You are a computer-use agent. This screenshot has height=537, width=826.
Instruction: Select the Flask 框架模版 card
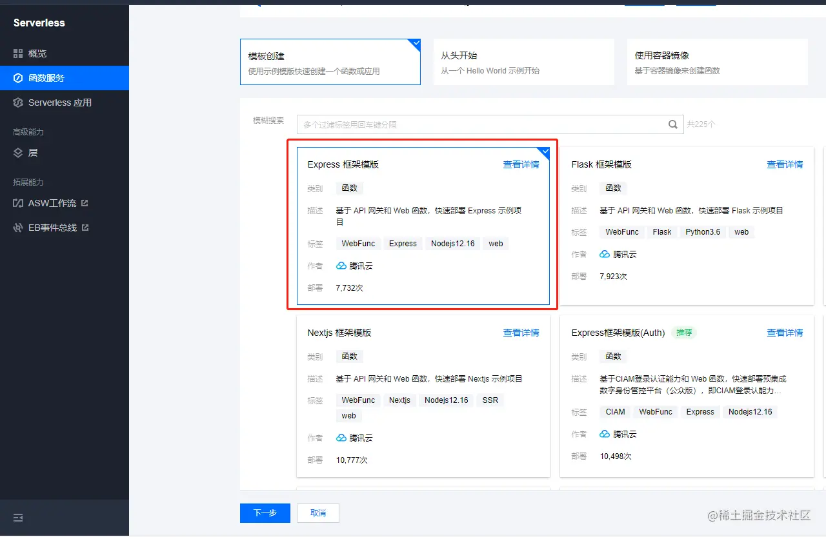tap(687, 226)
